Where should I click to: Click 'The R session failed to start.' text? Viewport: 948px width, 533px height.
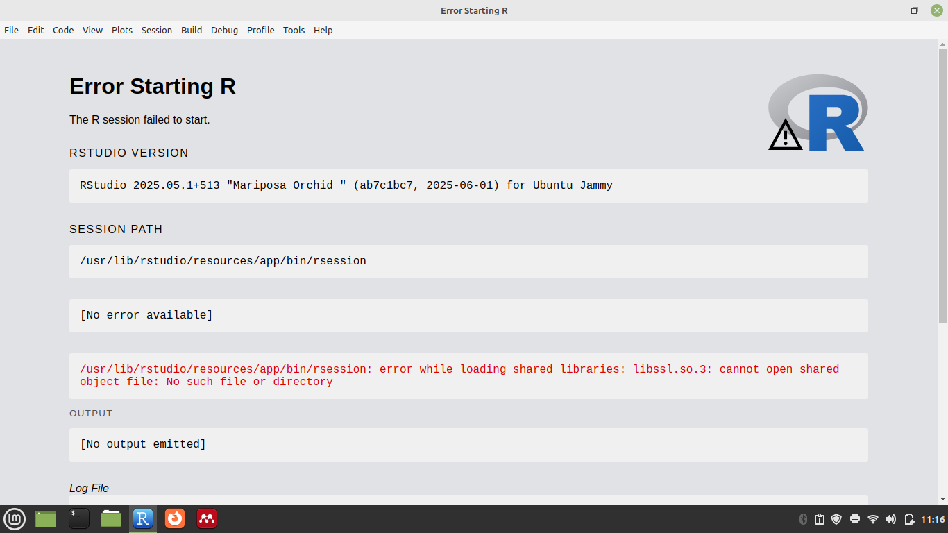[x=139, y=120]
